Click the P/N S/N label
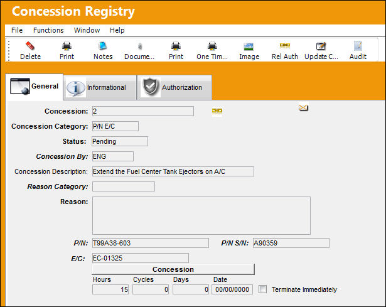The image size is (386, 307). pos(235,243)
